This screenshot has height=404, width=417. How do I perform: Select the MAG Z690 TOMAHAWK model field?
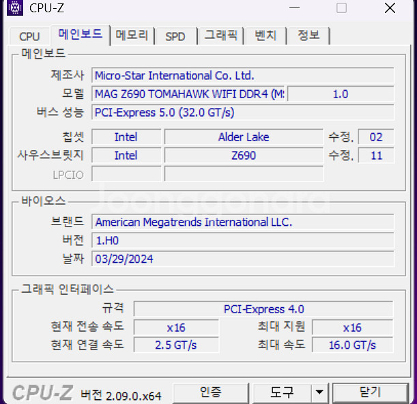188,94
